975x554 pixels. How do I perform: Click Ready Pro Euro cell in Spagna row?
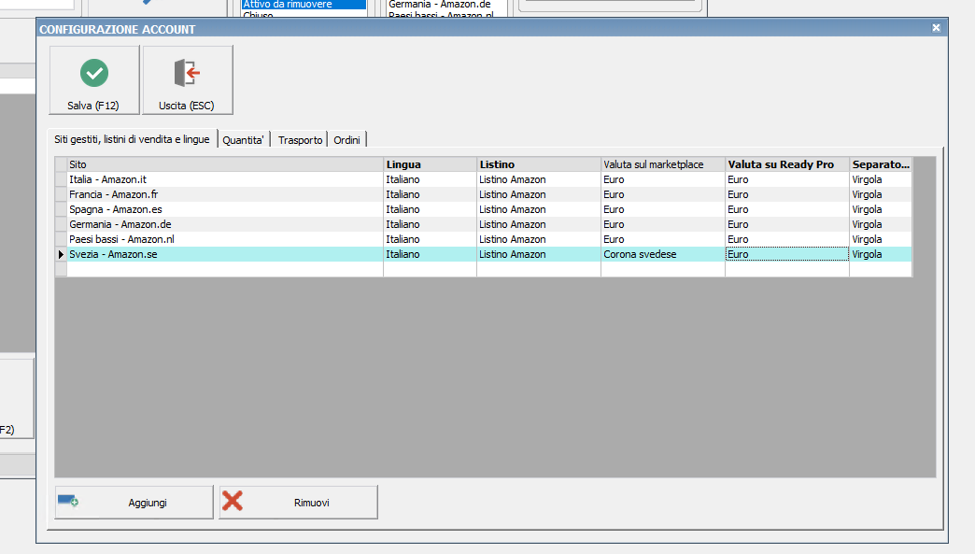pos(787,209)
